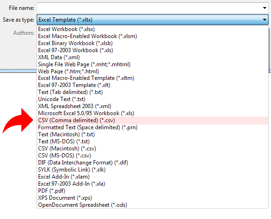
Task: Choose Single File Web Page option
Action: point(153,64)
